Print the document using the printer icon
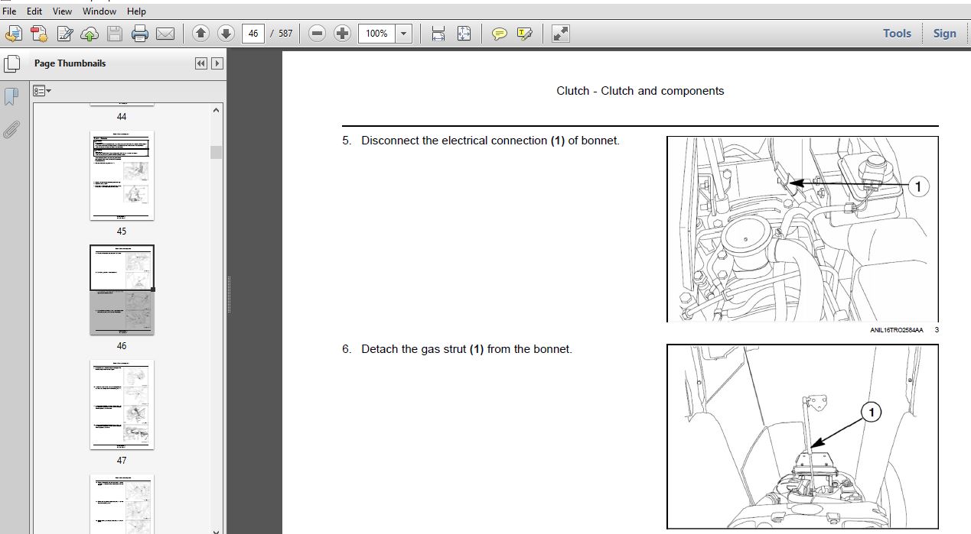Viewport: 971px width, 534px height. click(139, 34)
